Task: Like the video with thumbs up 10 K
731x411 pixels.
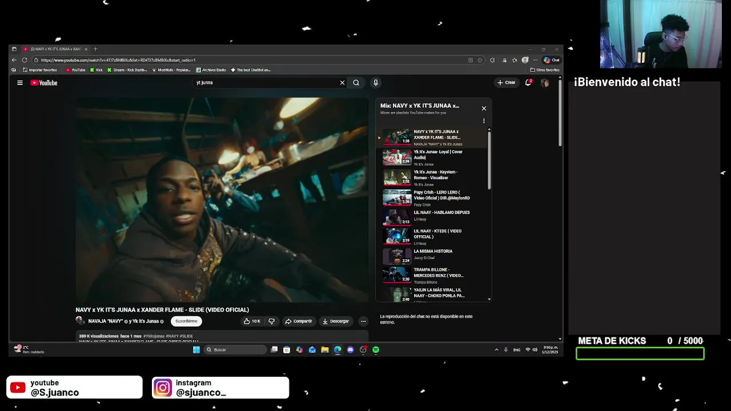Action: point(252,321)
